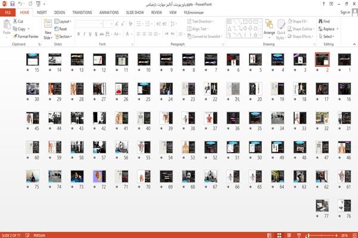The width and height of the screenshot is (358, 238).
Task: Click the Cut scissors icon
Action: [15, 21]
